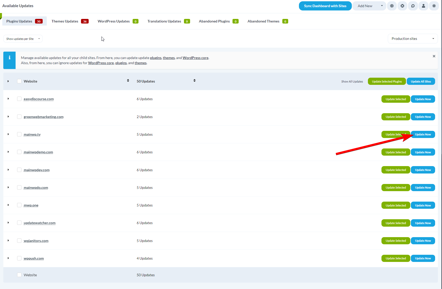Expand the mainwpdemo.com row arrow

coord(8,152)
